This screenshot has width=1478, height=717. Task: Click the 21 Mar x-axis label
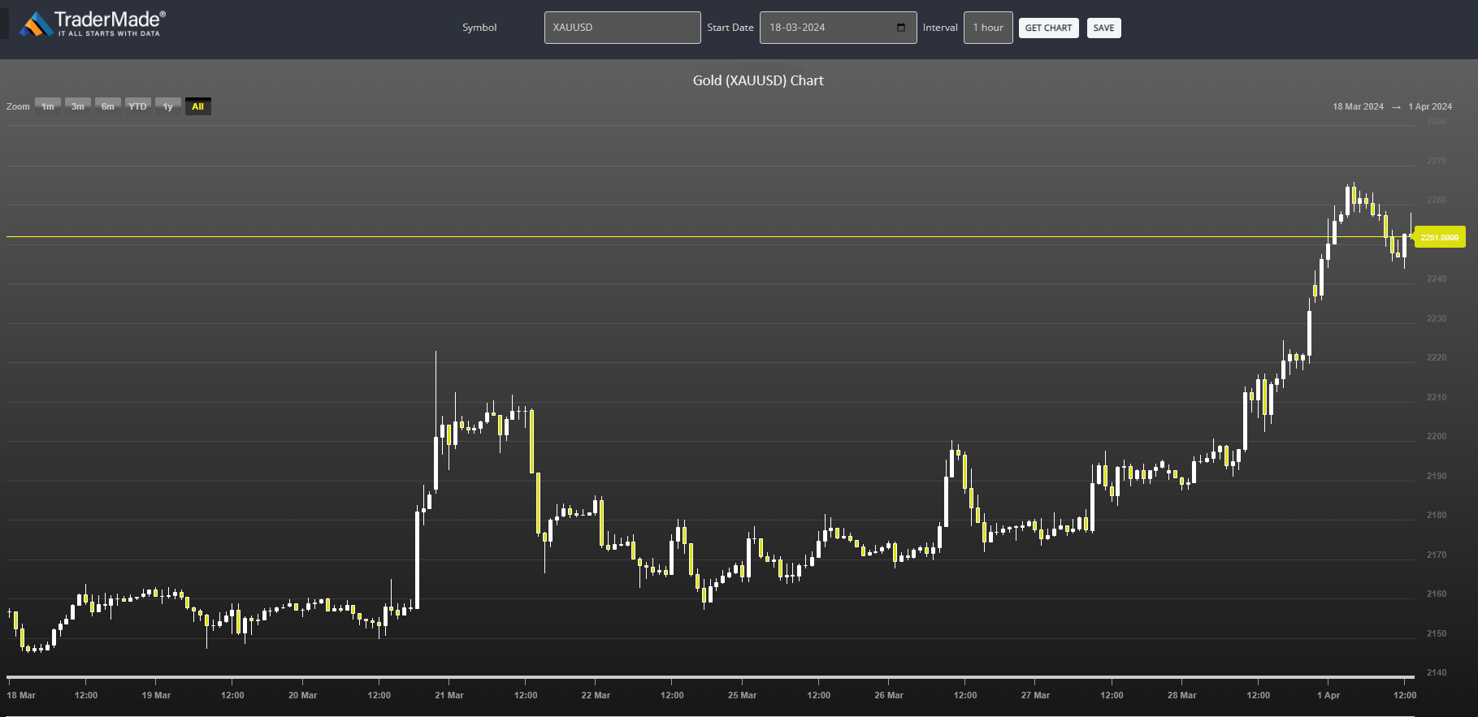click(x=449, y=695)
